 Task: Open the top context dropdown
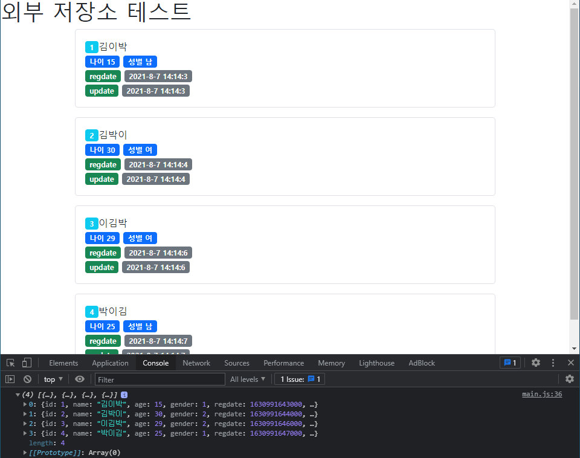(53, 379)
